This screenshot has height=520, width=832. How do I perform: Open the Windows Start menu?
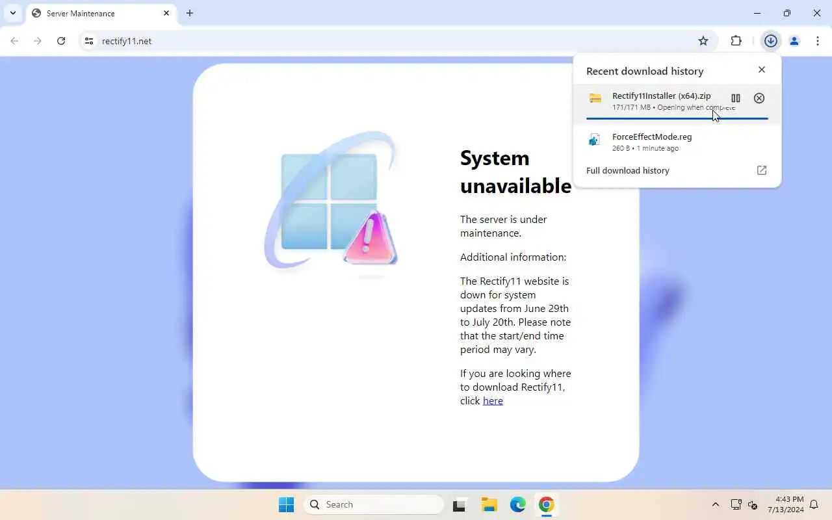(286, 504)
